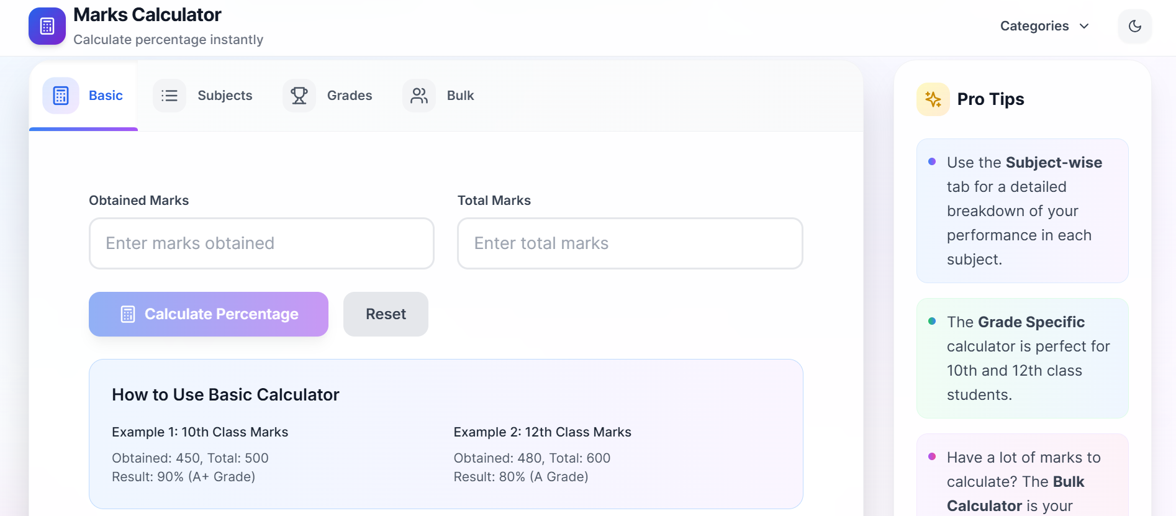
Task: Toggle dark mode with the moon icon
Action: 1135,26
